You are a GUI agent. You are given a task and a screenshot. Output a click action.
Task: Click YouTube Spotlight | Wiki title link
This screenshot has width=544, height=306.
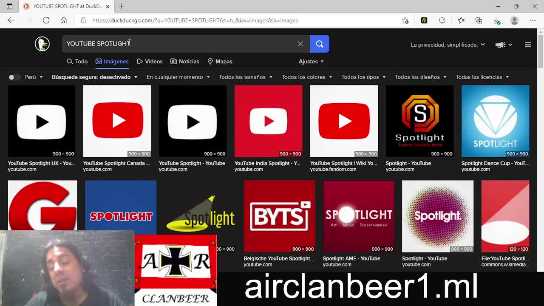click(343, 163)
